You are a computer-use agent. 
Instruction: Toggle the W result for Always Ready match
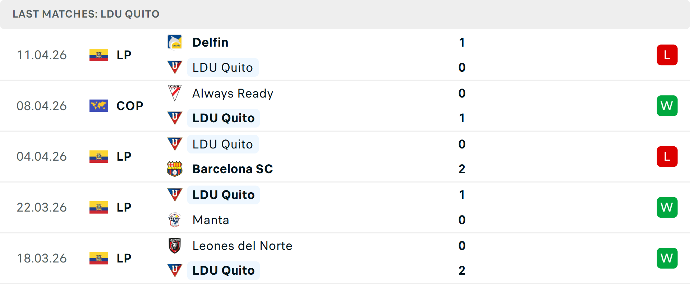(667, 106)
